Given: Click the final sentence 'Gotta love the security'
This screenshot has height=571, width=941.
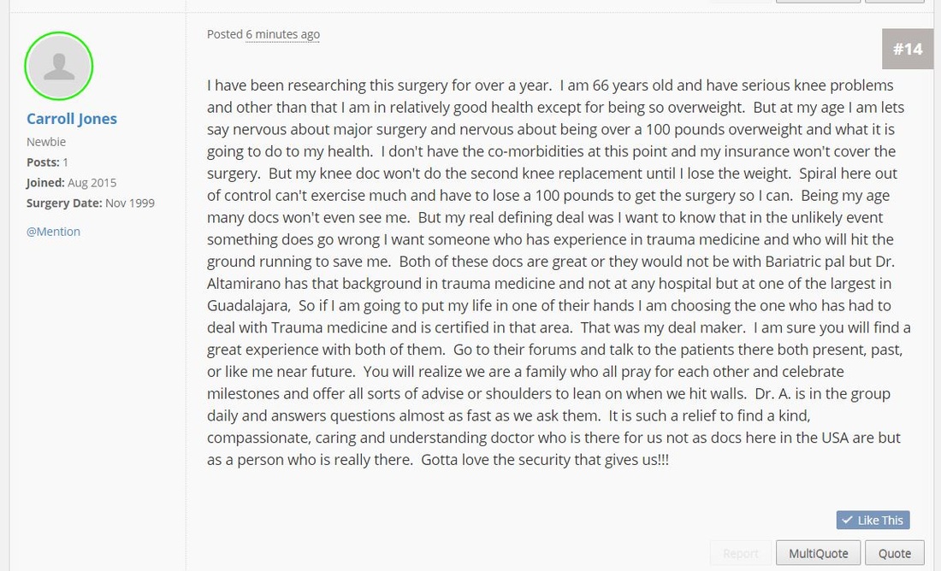Looking at the screenshot, I should 545,460.
